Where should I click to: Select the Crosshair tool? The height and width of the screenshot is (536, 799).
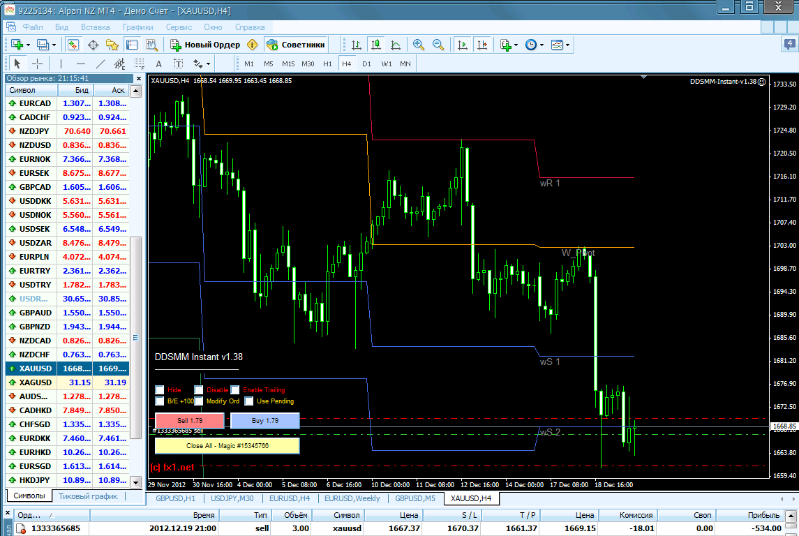click(37, 64)
